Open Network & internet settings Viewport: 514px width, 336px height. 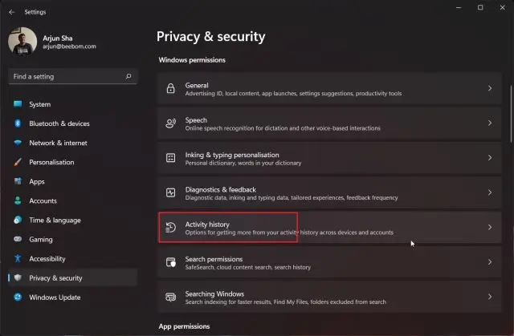coord(72,143)
